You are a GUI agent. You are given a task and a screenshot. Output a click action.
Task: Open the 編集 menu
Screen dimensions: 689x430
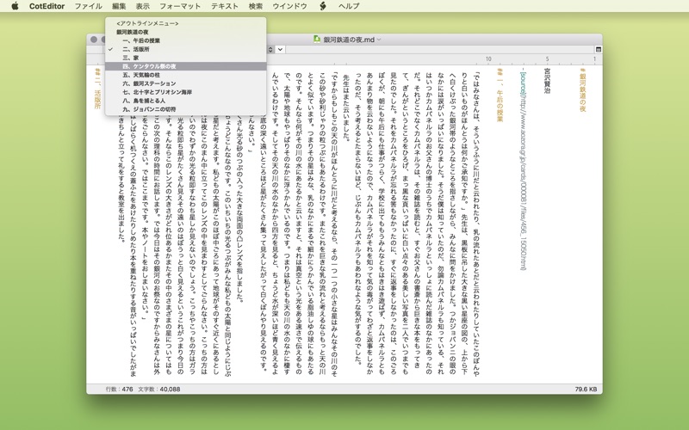119,6
